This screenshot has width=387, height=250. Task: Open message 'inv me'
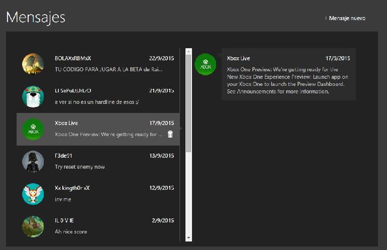pyautogui.click(x=63, y=199)
